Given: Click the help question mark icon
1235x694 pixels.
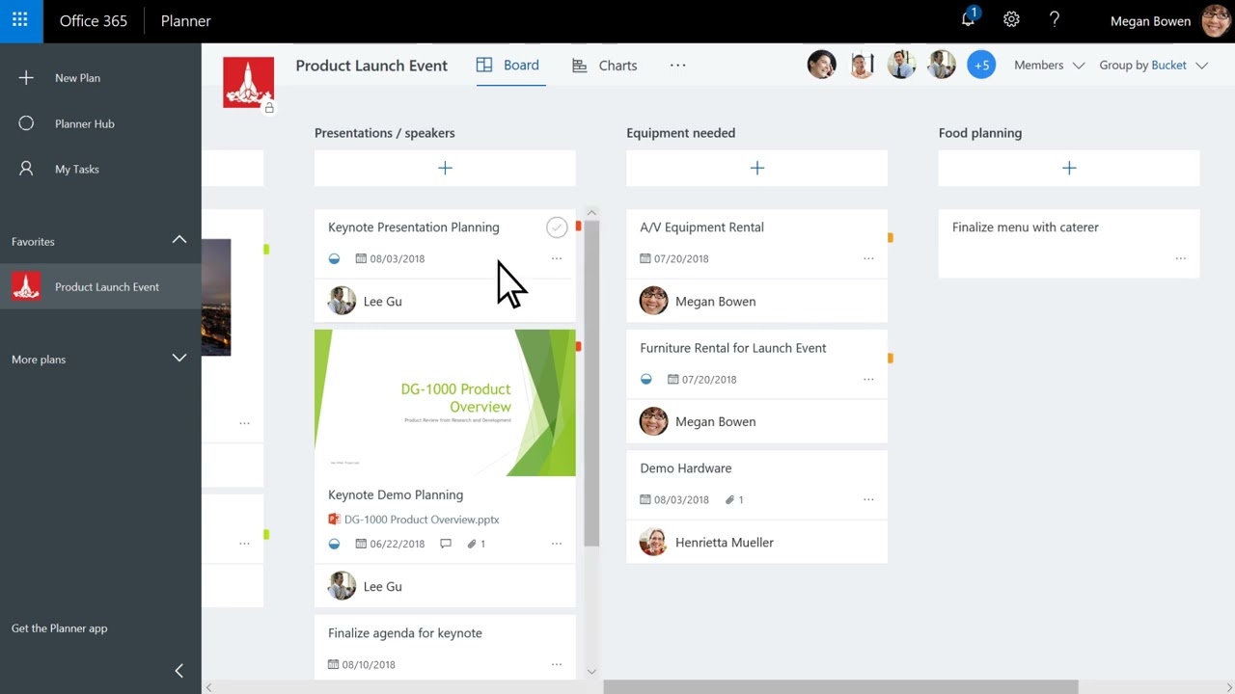Looking at the screenshot, I should tap(1055, 20).
